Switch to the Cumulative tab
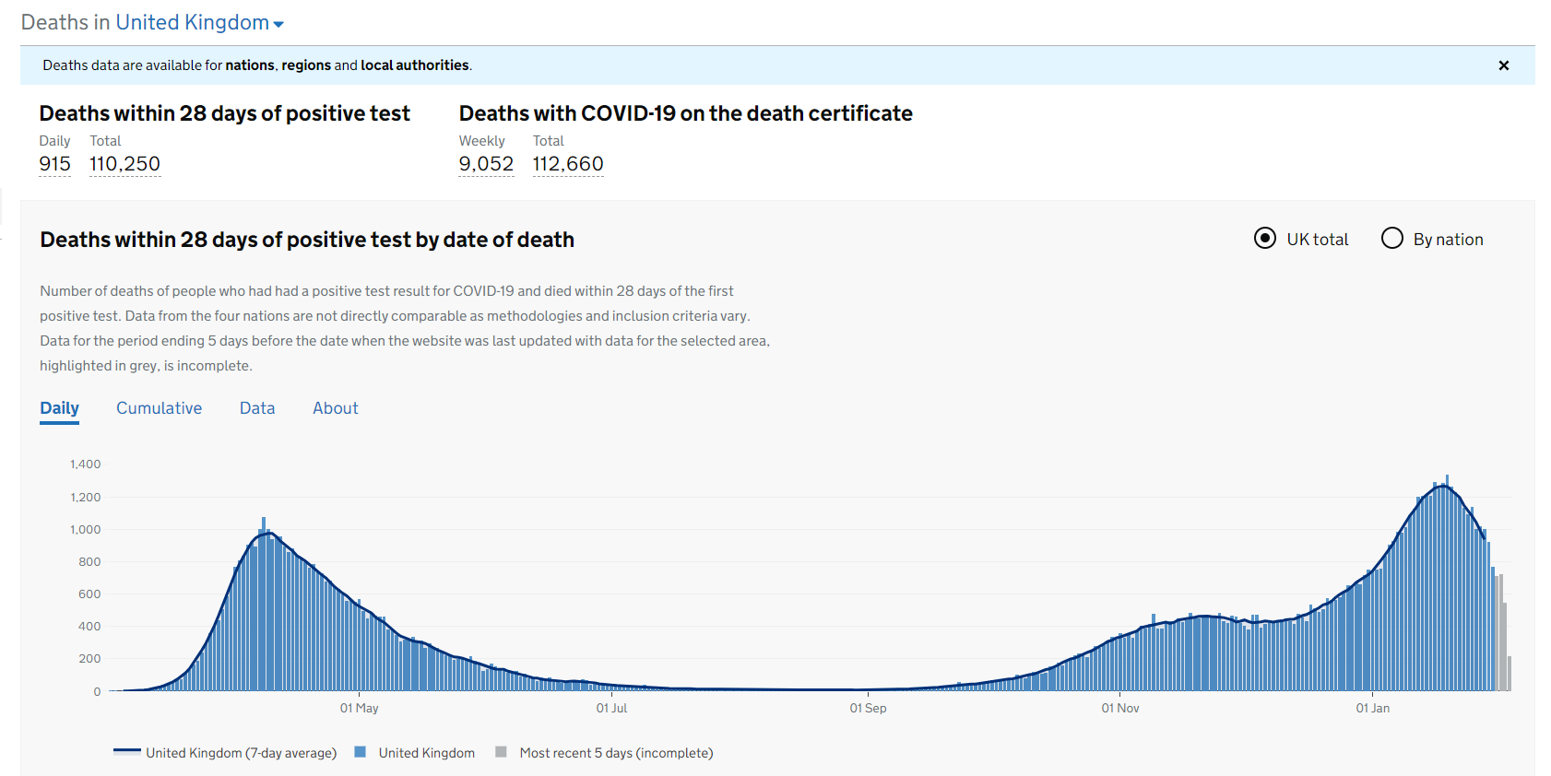 pos(159,408)
